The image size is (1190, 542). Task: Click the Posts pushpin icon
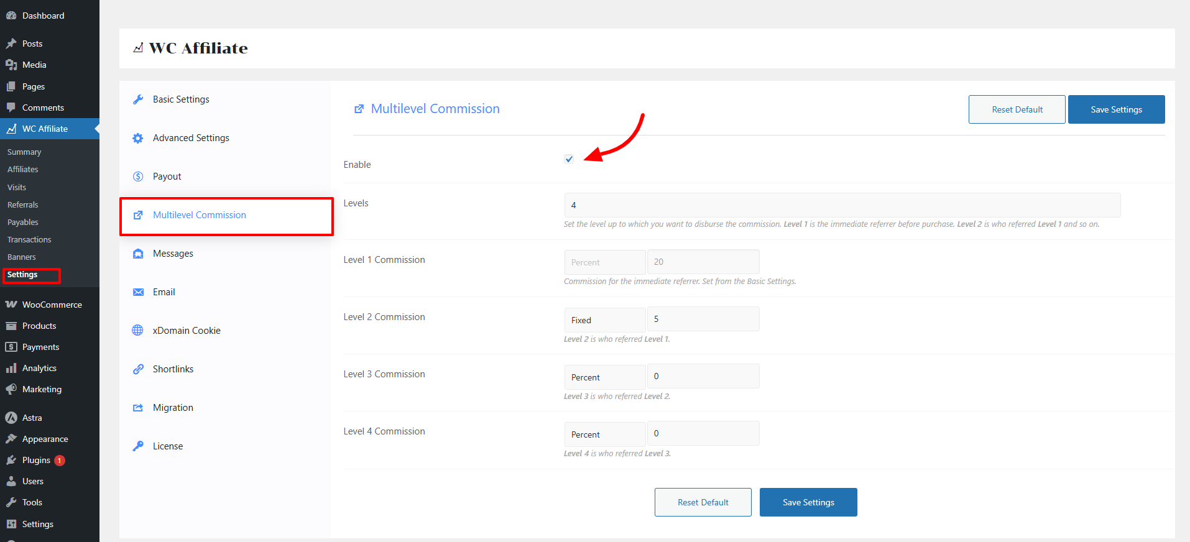[x=11, y=44]
